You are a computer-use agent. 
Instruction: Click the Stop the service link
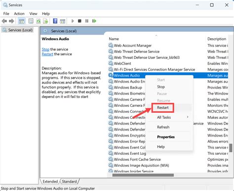(45, 49)
